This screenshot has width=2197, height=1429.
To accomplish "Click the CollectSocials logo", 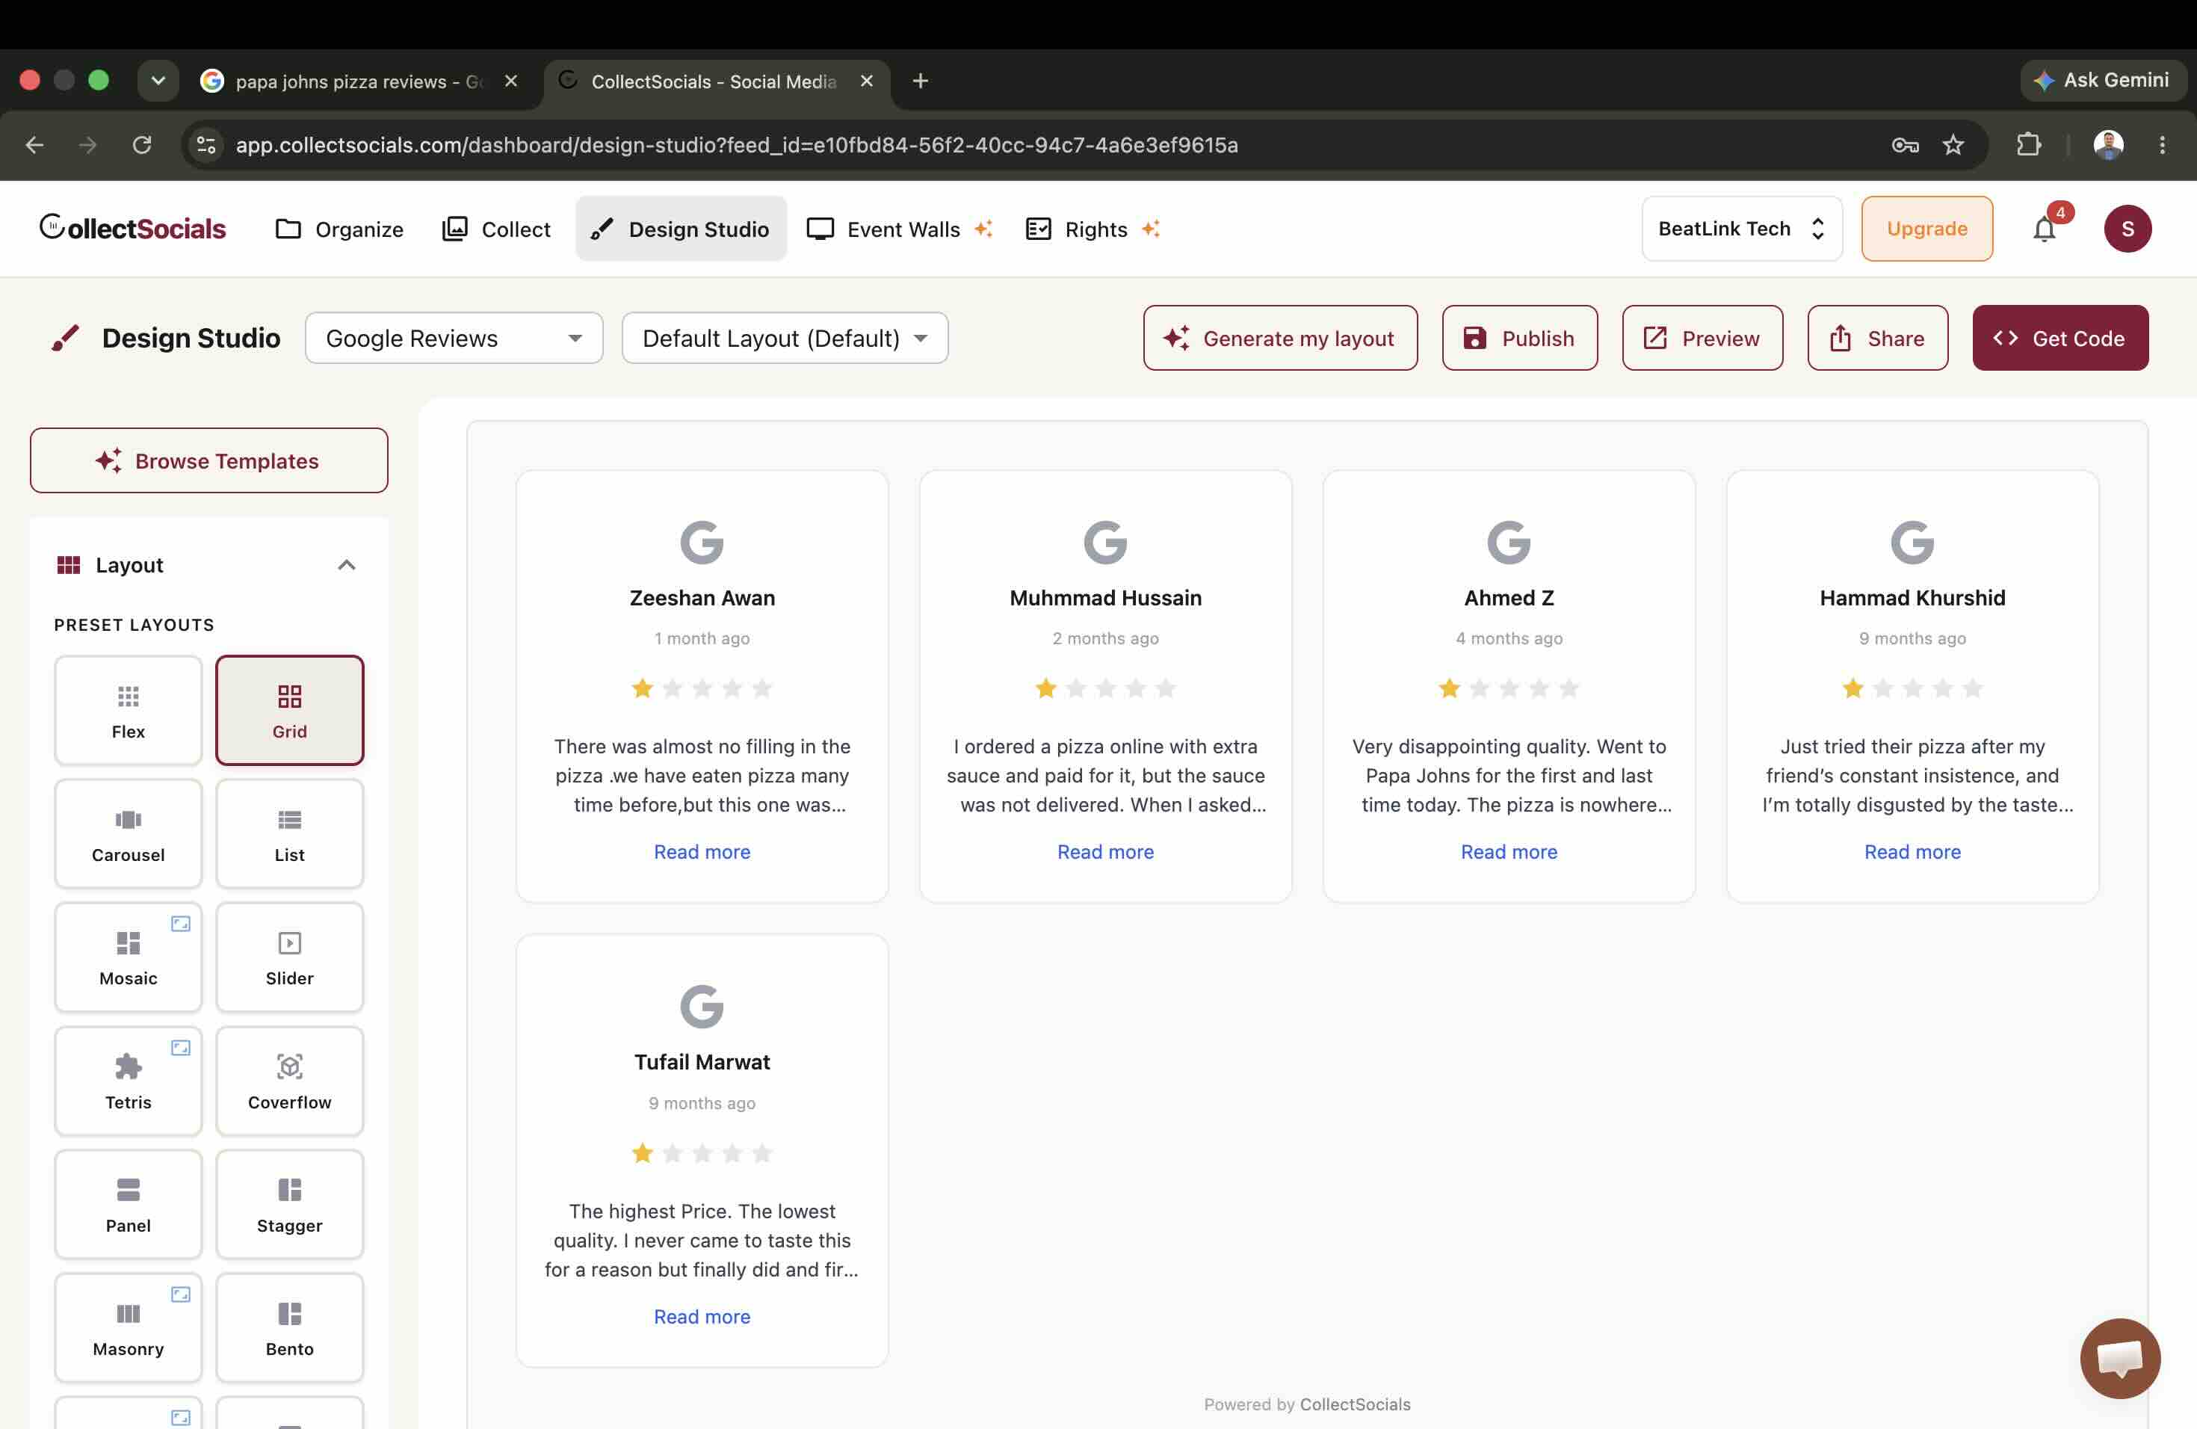I will 133,228.
